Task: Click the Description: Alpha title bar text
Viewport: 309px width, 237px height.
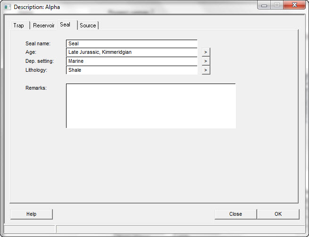Action: coord(37,7)
